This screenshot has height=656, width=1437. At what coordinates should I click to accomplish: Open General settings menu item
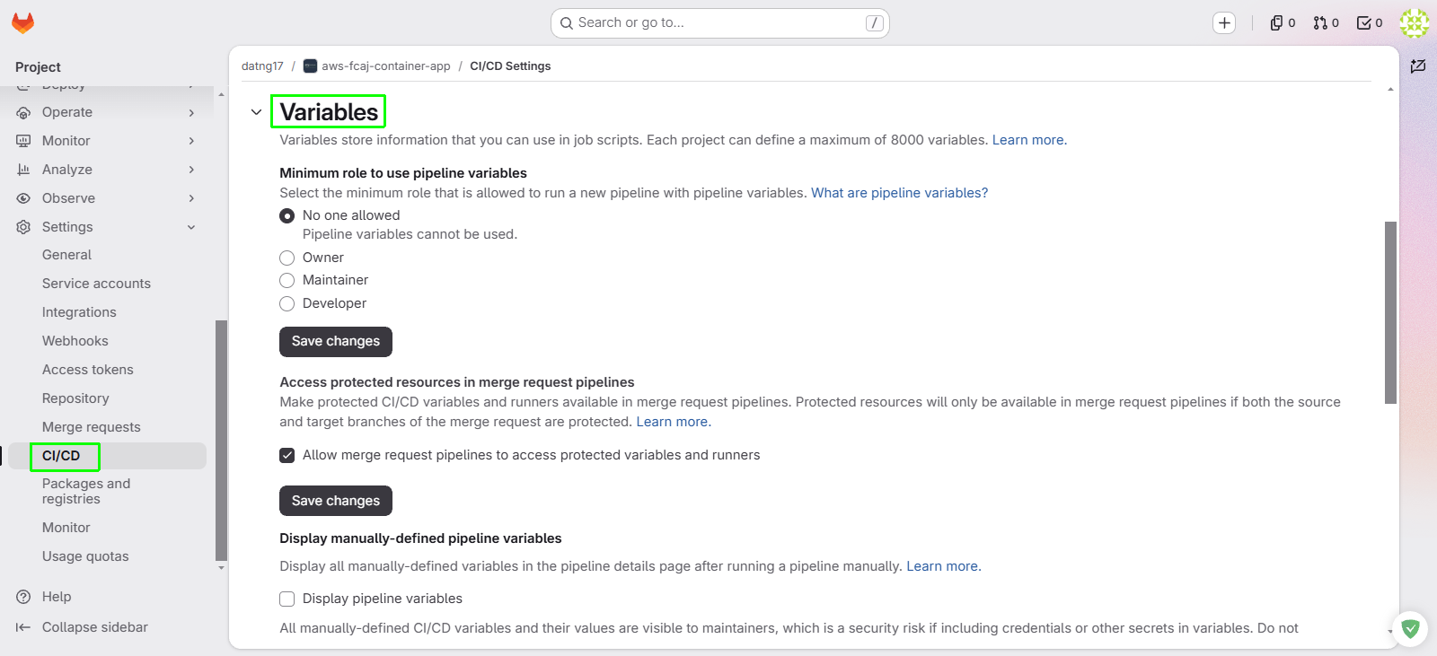tap(66, 255)
